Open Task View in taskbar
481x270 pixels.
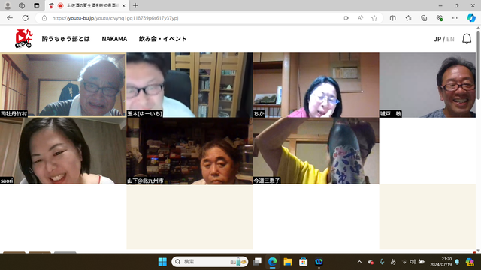point(257,262)
